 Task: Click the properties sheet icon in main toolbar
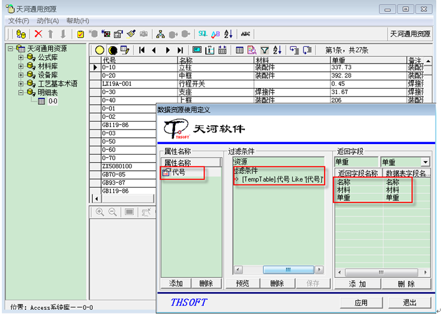pos(118,34)
